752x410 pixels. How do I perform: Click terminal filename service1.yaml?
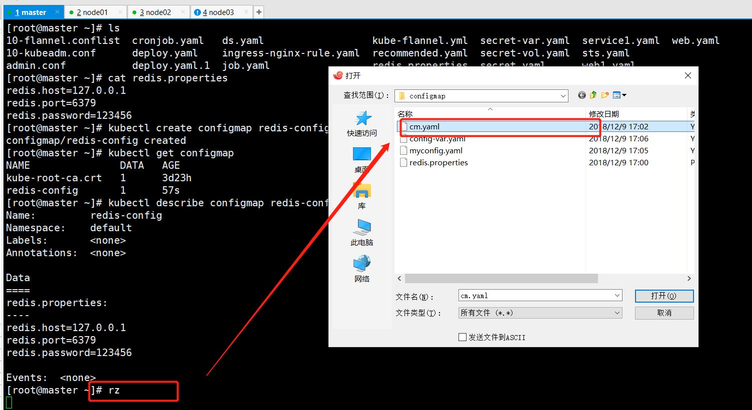click(x=621, y=40)
